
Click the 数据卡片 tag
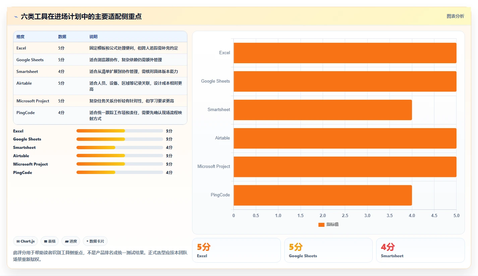click(x=95, y=241)
